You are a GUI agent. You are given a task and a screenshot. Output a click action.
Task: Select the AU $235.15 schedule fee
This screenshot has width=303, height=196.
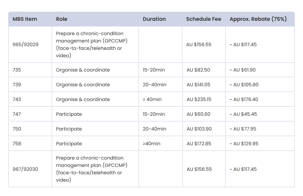pyautogui.click(x=199, y=99)
